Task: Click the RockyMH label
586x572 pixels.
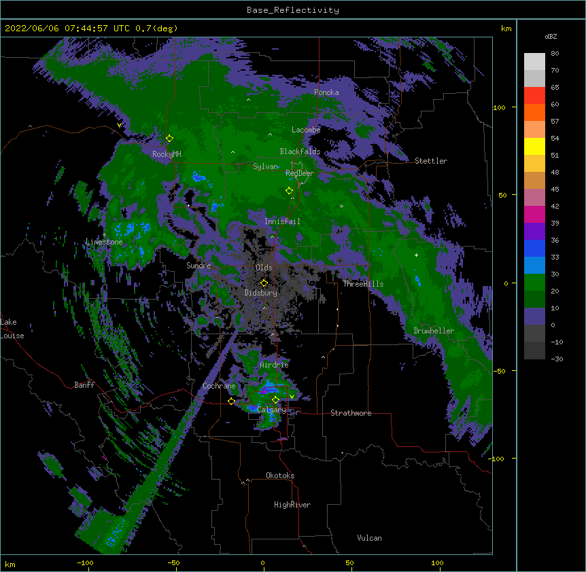Action: (167, 154)
